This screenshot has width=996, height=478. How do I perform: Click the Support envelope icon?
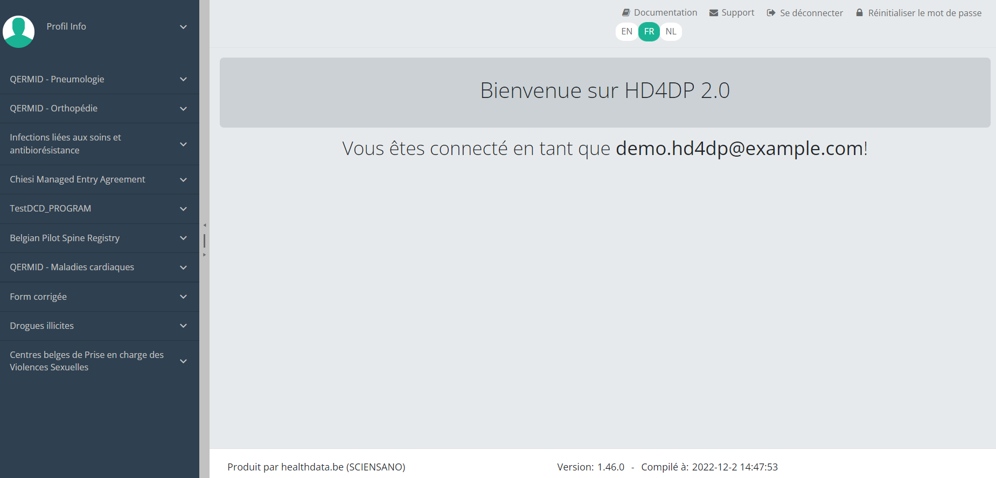tap(714, 12)
